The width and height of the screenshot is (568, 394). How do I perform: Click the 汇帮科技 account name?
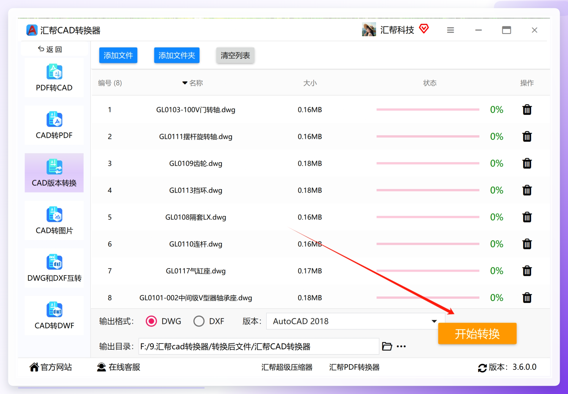pyautogui.click(x=397, y=30)
